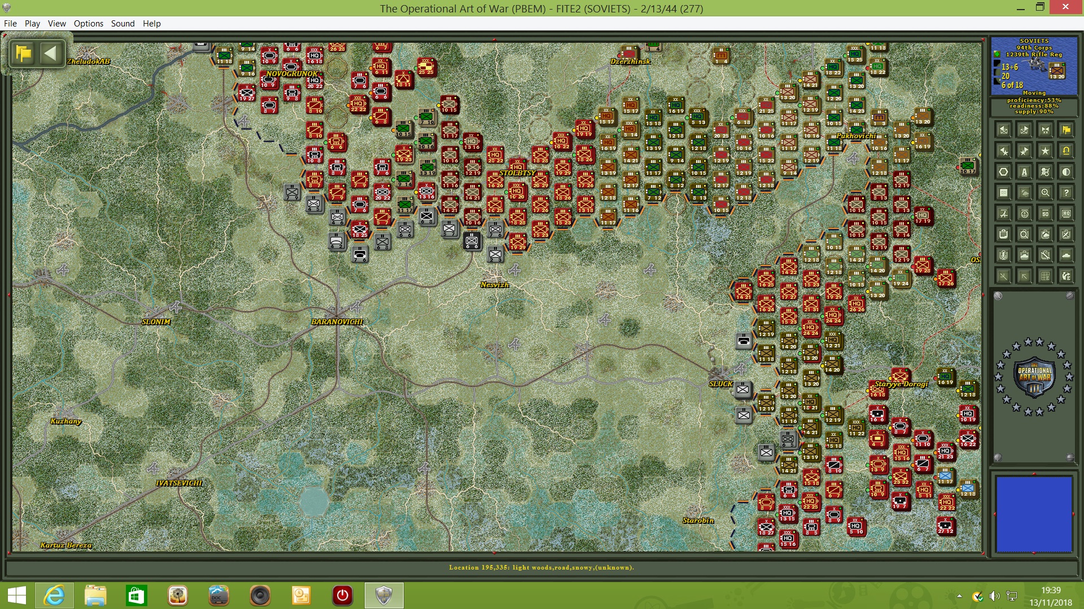Open the Options menu

coord(89,23)
